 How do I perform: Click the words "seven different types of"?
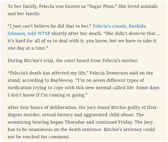tap(119, 80)
